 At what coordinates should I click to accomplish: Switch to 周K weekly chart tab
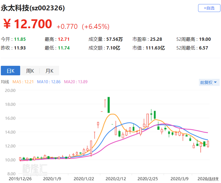pos(30,71)
